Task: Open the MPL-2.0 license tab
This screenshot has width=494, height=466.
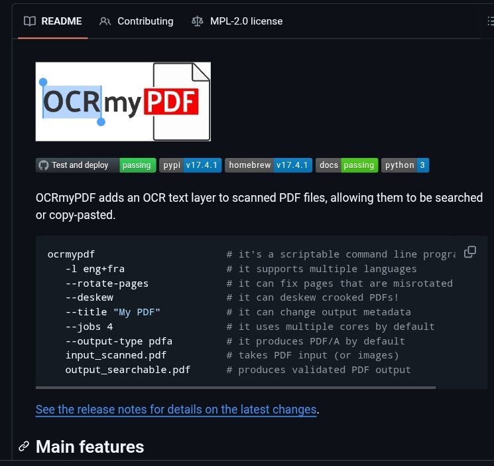Action: tap(237, 21)
